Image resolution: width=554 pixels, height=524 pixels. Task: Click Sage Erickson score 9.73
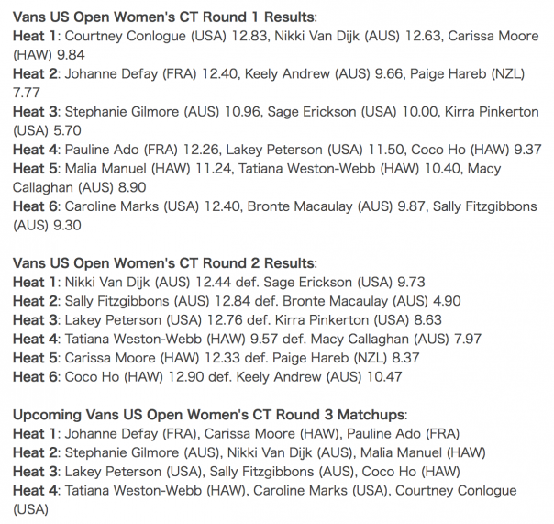point(411,282)
